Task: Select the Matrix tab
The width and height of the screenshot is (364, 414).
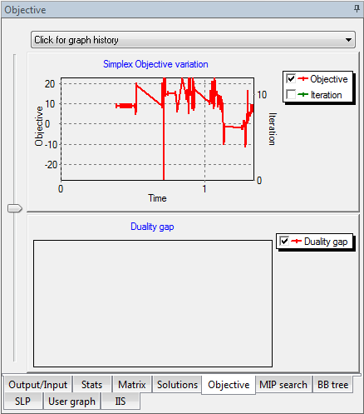Action: [x=131, y=385]
